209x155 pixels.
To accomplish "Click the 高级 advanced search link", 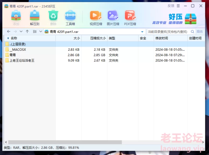I will click(x=200, y=32).
